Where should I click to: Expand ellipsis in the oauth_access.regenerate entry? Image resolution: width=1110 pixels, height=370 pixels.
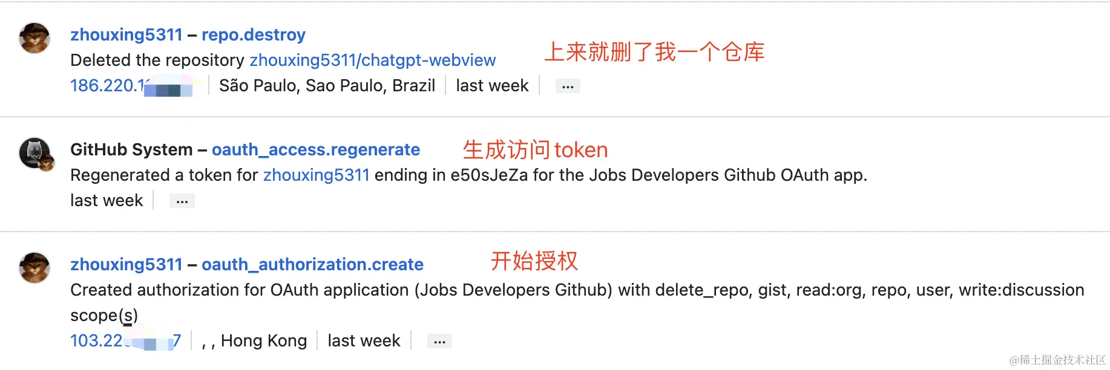click(x=182, y=201)
